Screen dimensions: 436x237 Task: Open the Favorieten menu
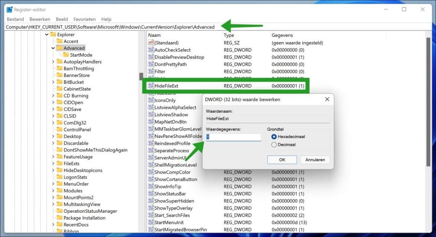click(84, 19)
